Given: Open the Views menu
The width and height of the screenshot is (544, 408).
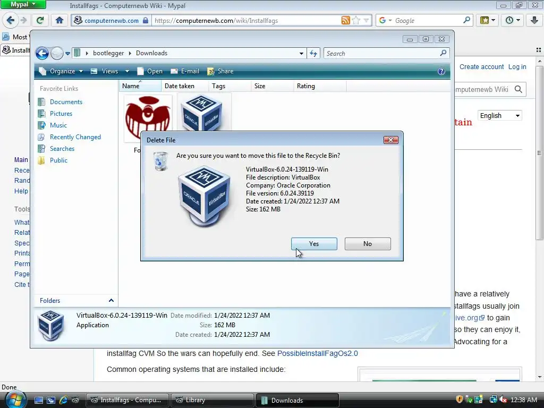Looking at the screenshot, I should pos(105,71).
